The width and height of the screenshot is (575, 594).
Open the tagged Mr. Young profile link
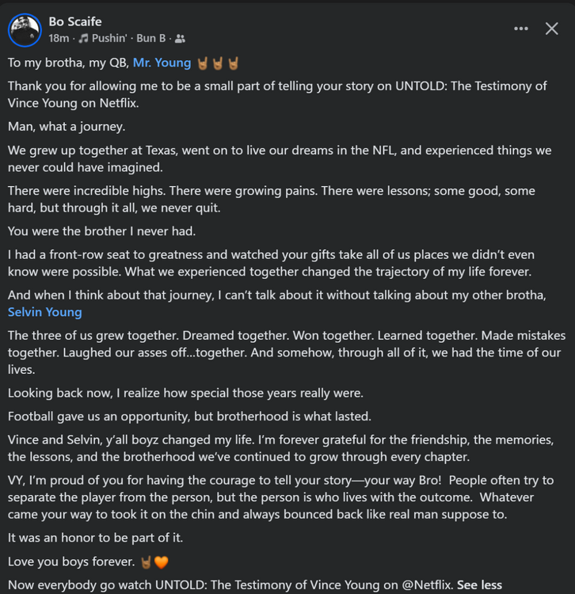tap(162, 63)
